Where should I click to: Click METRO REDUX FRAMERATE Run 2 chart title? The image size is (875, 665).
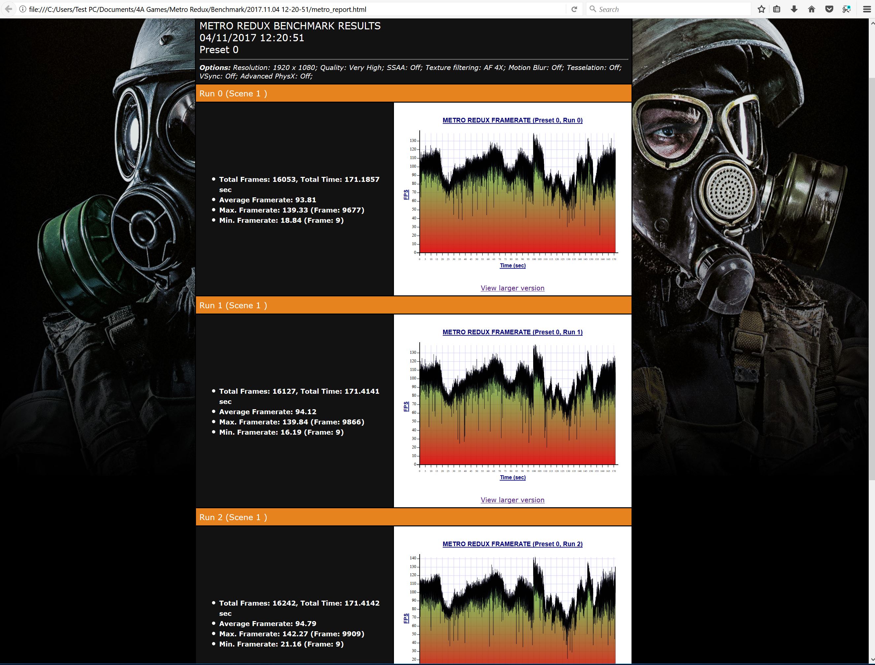pyautogui.click(x=512, y=544)
